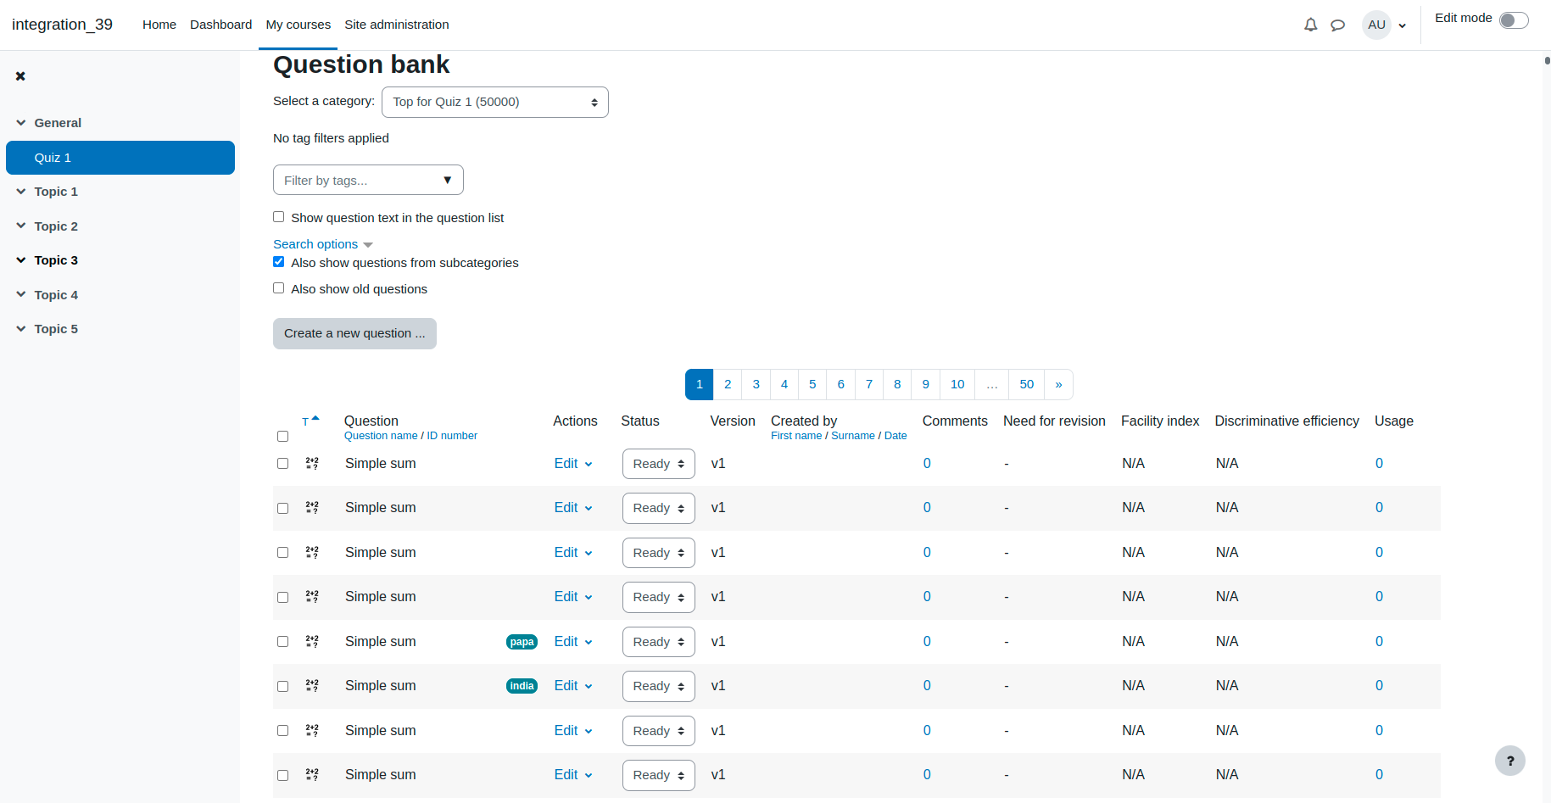This screenshot has width=1551, height=803.
Task: Enable Show question text in the question list
Action: click(278, 217)
